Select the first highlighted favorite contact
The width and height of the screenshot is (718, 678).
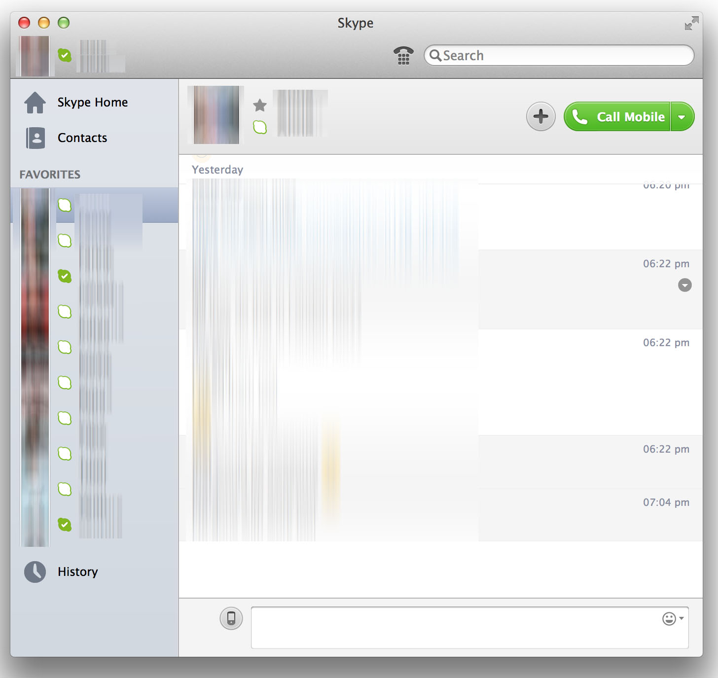coord(94,205)
